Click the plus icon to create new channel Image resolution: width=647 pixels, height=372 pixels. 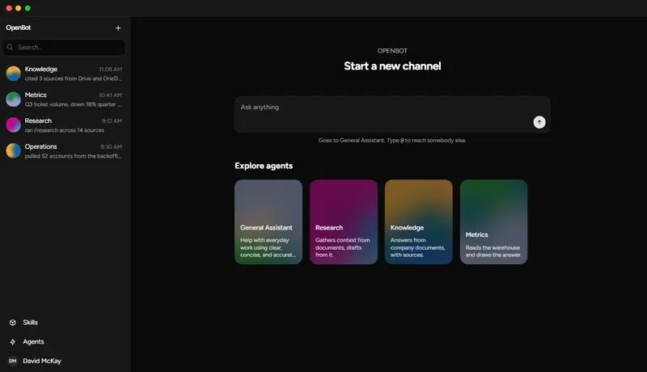(118, 28)
